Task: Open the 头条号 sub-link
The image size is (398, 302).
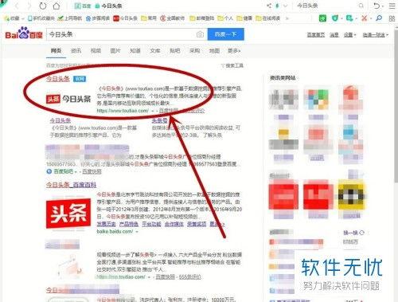Action: (159, 120)
